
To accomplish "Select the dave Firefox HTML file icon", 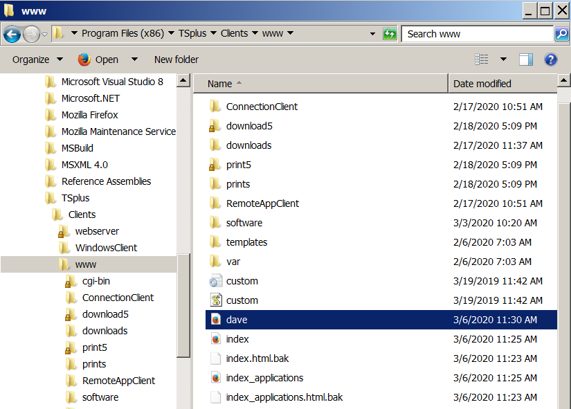I will pos(215,320).
